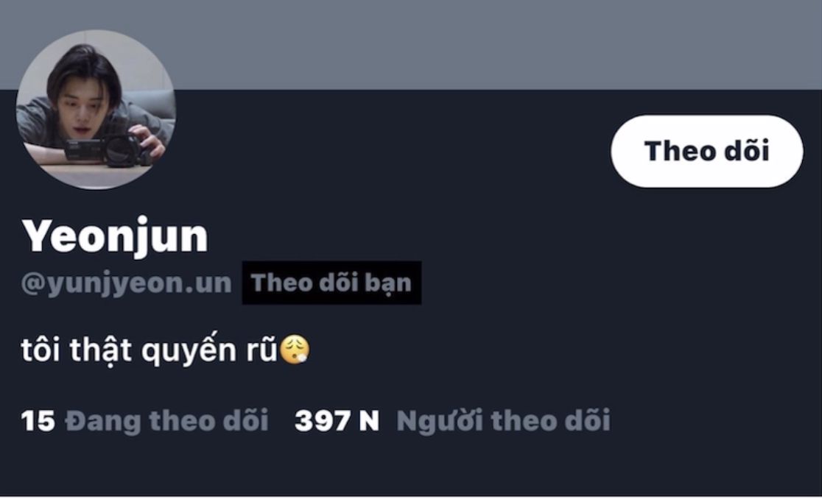
Task: Click empty dark area below follower stats
Action: [411, 466]
